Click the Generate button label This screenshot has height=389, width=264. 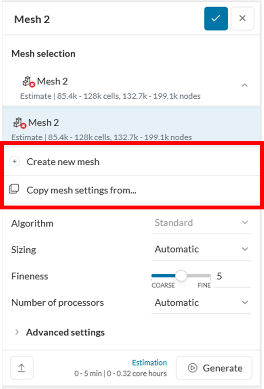pyautogui.click(x=222, y=368)
